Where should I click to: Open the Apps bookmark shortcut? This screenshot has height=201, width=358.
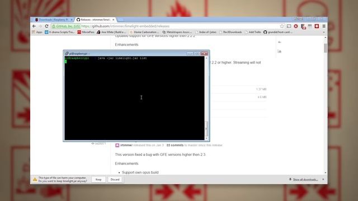[x=37, y=32]
